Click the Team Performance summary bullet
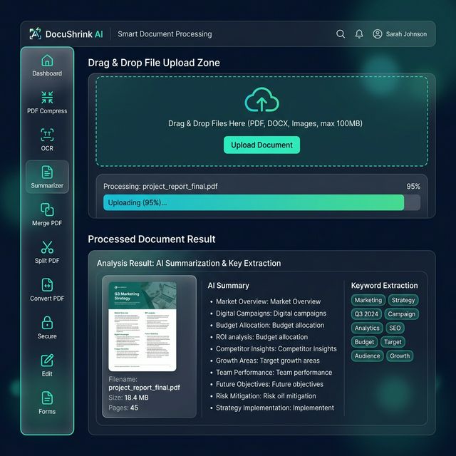Screen dimensions: 456x456 [274, 373]
